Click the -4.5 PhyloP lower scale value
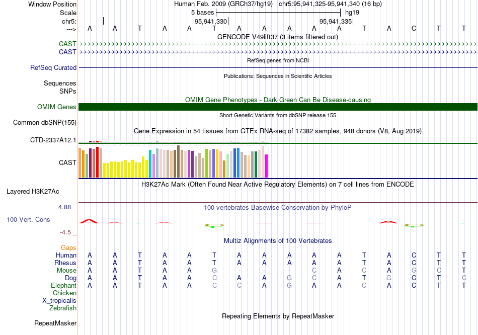The image size is (478, 335). (x=65, y=232)
